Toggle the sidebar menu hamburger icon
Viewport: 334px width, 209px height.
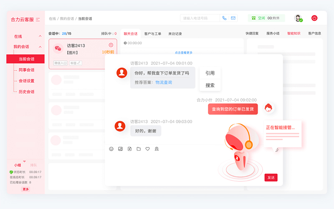[38, 20]
